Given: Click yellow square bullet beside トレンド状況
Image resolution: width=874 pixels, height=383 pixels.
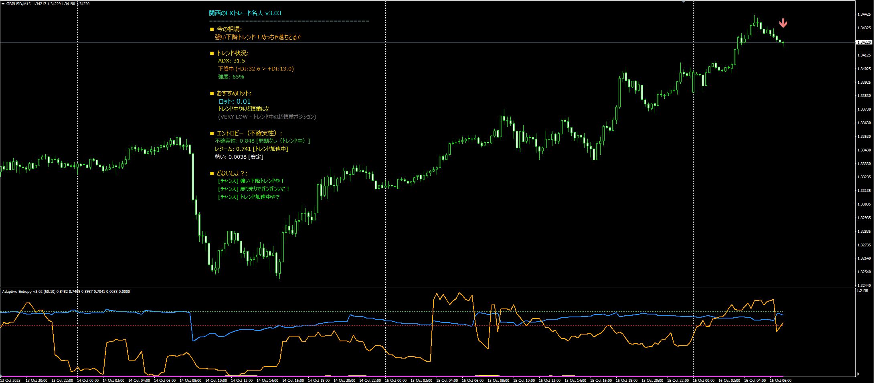Looking at the screenshot, I should [212, 53].
